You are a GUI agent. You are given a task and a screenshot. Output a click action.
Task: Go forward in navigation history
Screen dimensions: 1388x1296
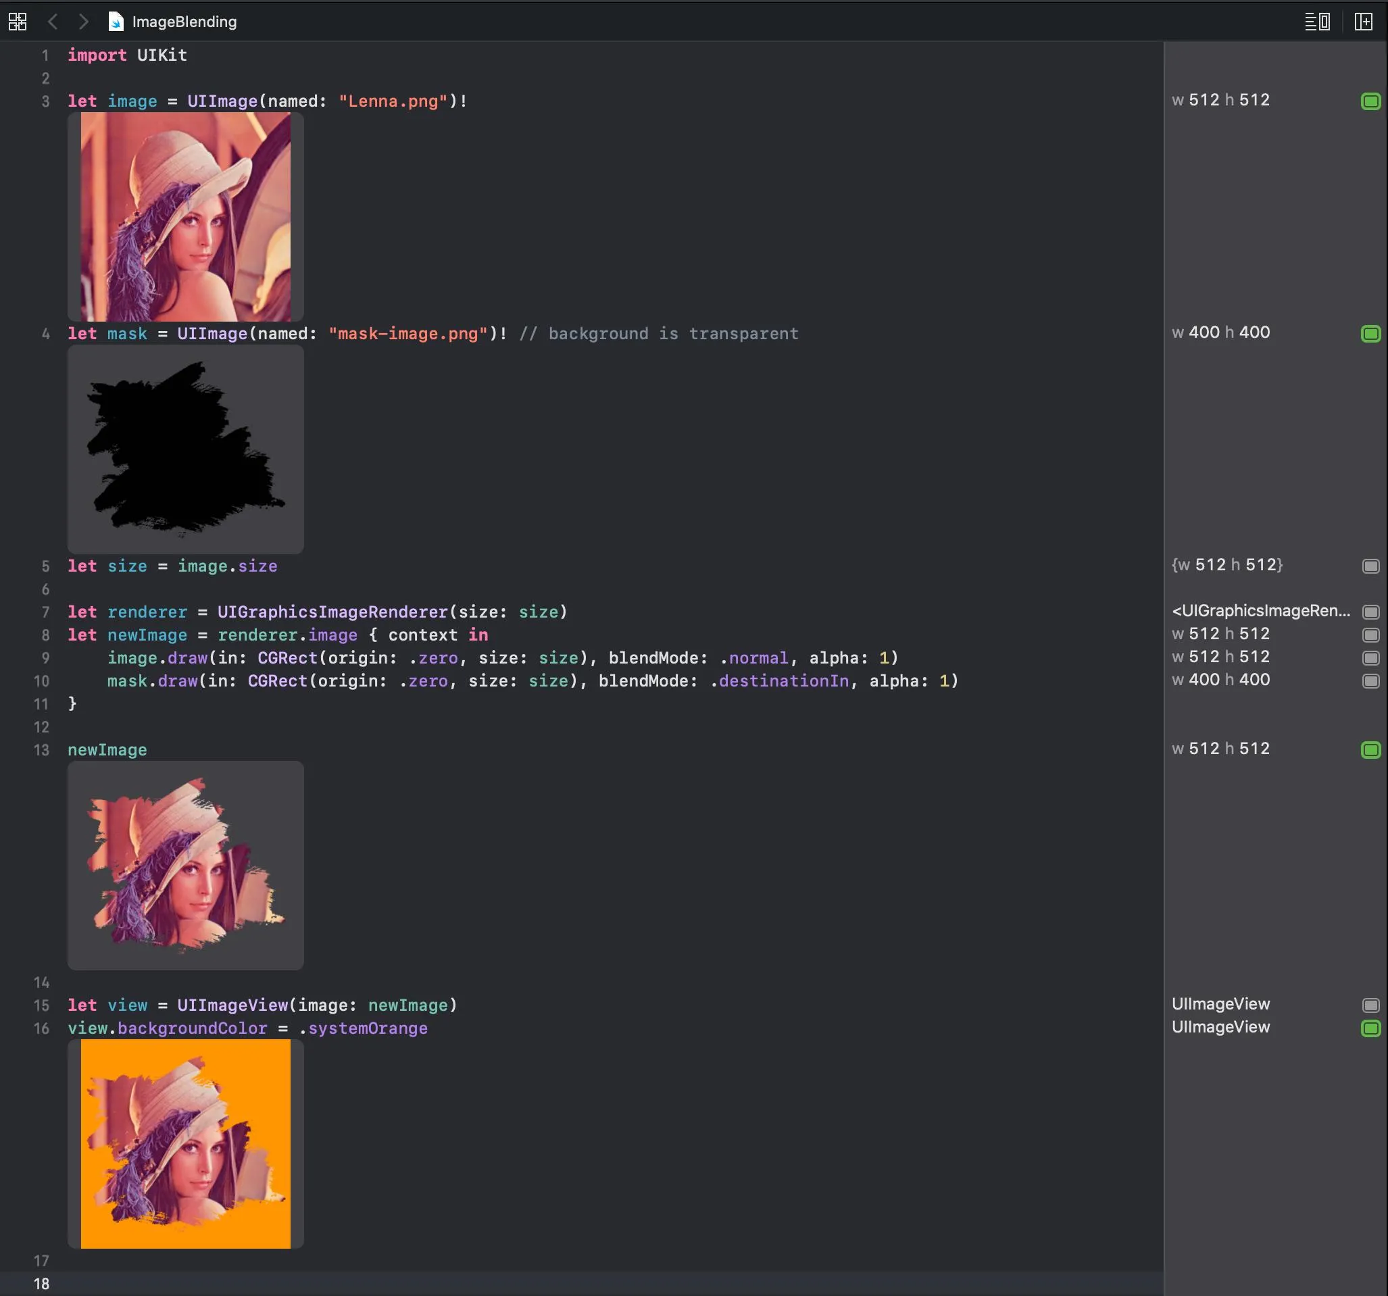tap(83, 22)
